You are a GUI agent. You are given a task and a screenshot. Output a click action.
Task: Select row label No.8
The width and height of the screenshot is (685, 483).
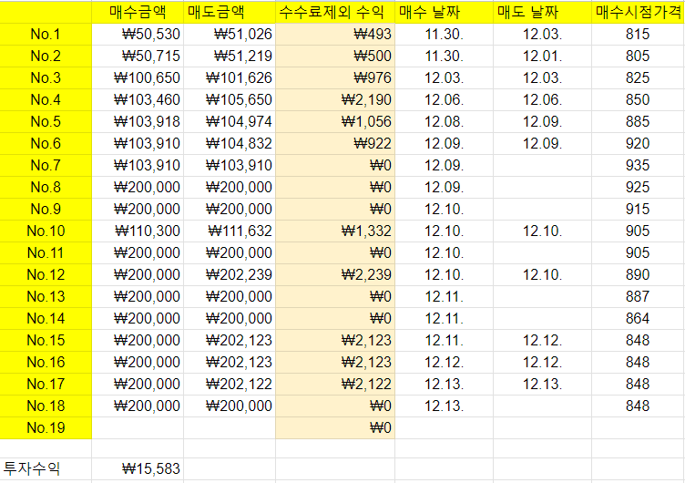(x=46, y=187)
